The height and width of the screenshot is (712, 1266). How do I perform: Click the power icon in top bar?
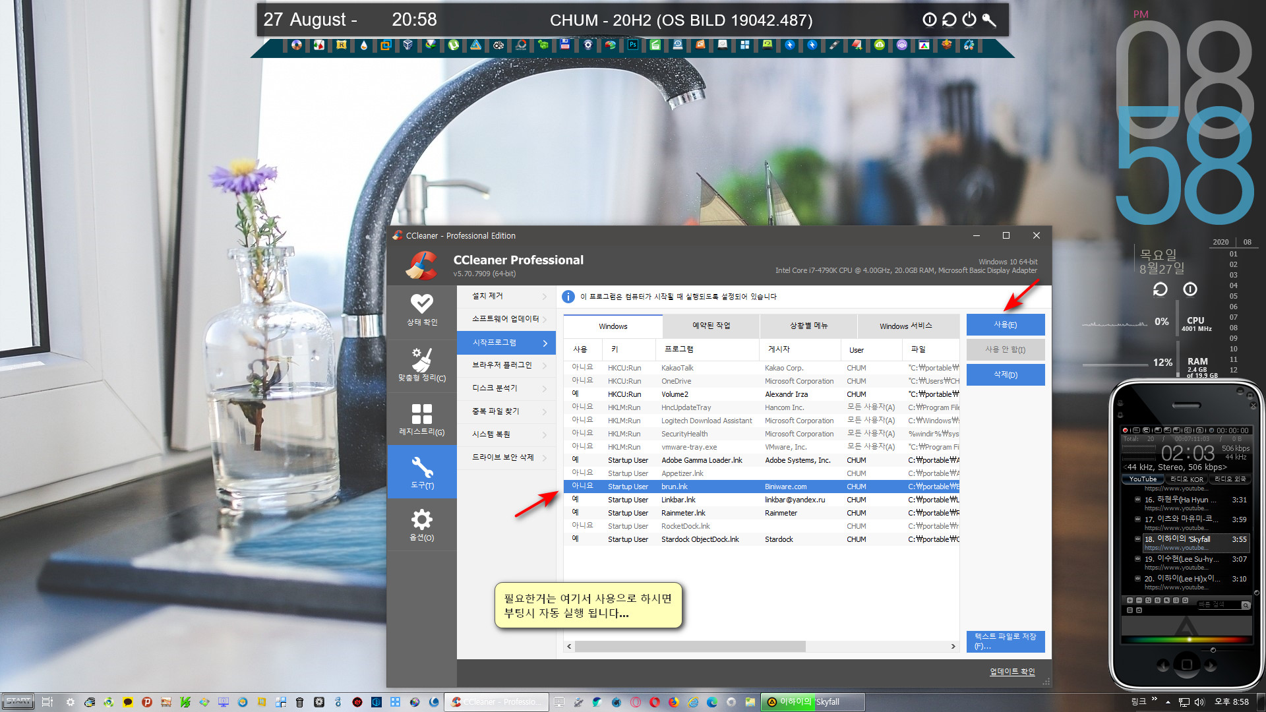tap(969, 20)
